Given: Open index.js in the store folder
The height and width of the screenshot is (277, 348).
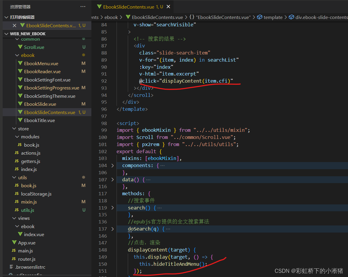Looking at the screenshot, I should 29,169.
